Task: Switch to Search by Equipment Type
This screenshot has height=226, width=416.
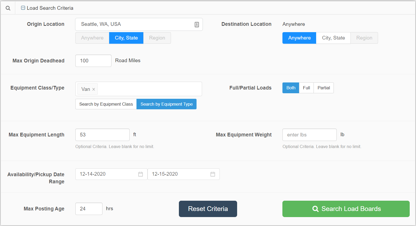Action: click(x=167, y=104)
